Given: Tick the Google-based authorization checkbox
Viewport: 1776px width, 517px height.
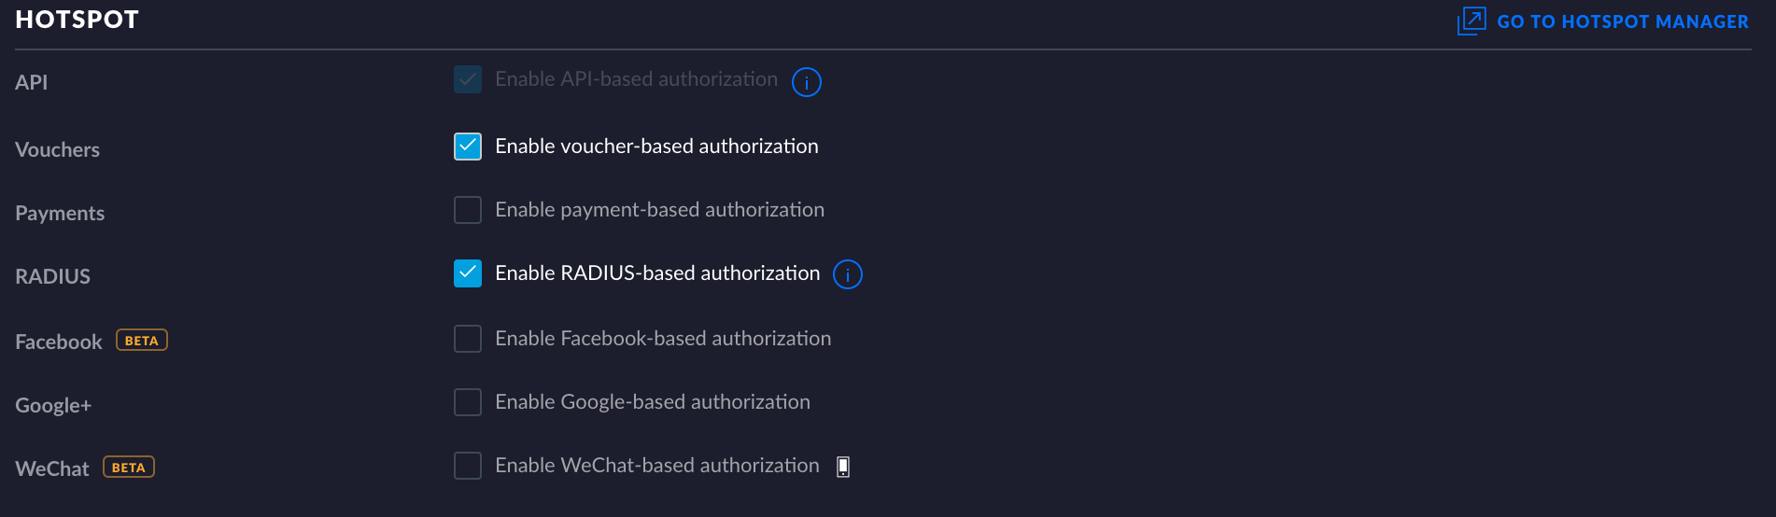Looking at the screenshot, I should coord(467,402).
